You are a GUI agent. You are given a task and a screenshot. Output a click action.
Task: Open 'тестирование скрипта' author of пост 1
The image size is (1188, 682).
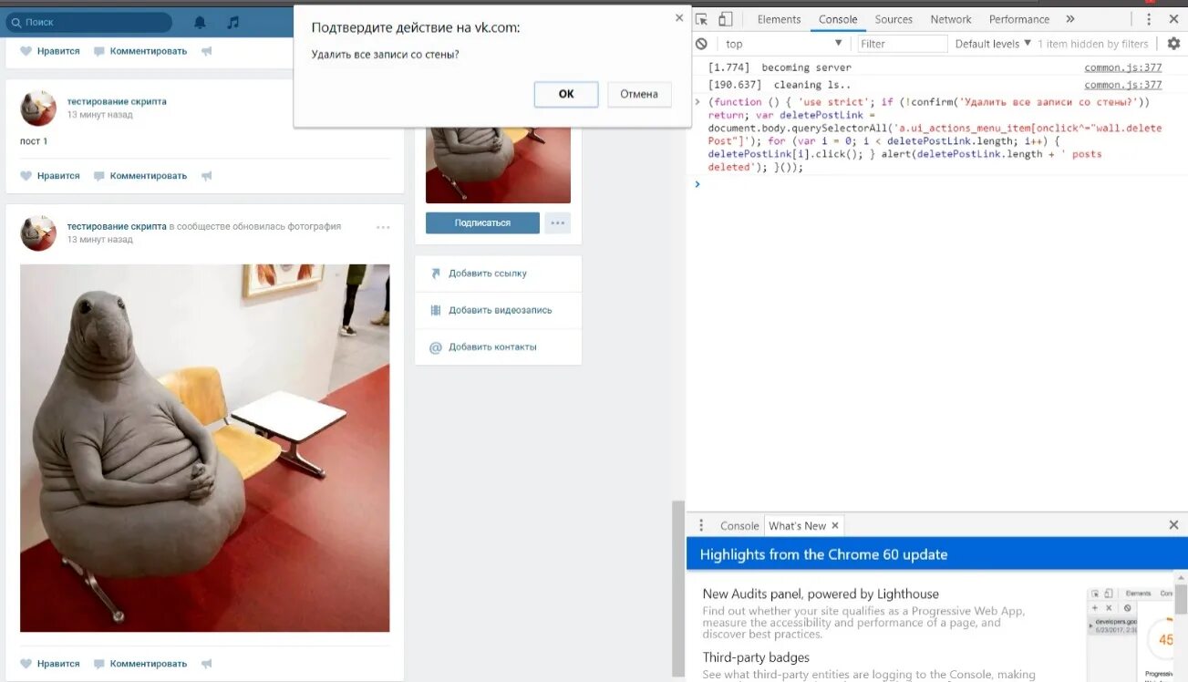point(117,101)
